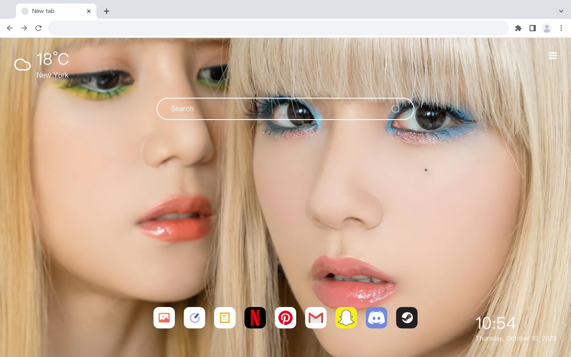Open the browser Extensions puzzle icon
Screen dimensions: 571x357
pos(518,28)
